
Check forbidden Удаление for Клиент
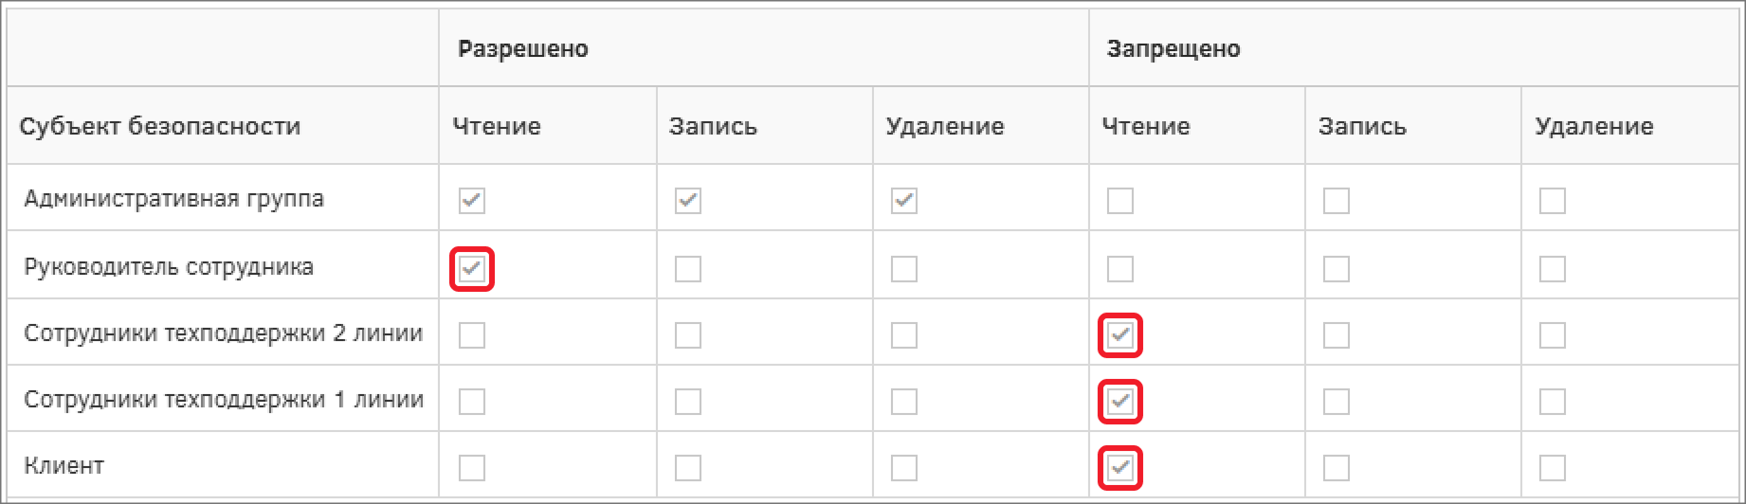[1553, 468]
